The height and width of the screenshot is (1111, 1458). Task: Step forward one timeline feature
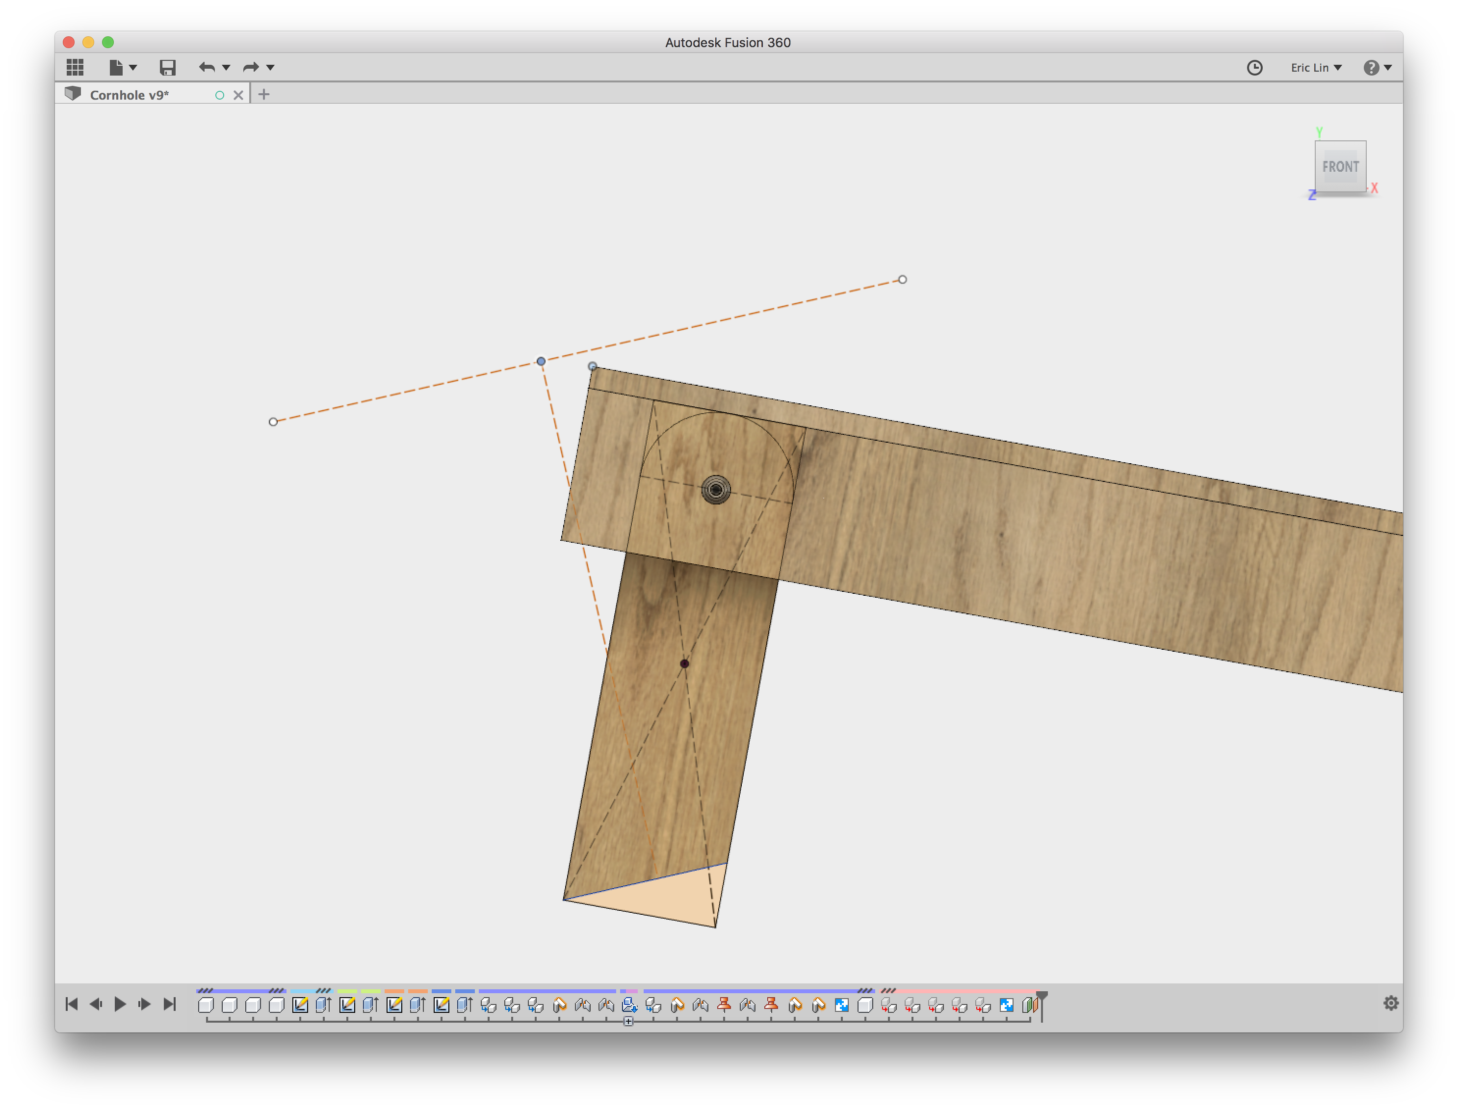(x=144, y=1004)
